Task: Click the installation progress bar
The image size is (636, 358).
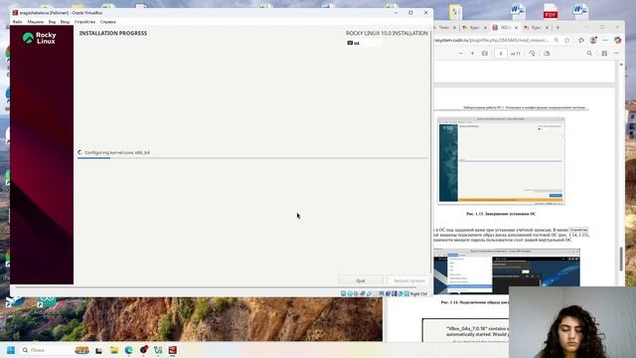Action: (252, 158)
